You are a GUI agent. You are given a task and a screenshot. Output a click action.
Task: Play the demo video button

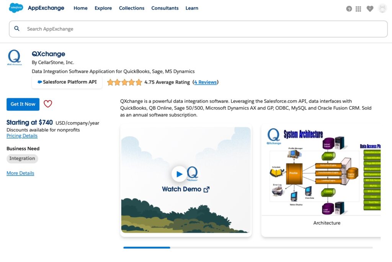coord(179,174)
